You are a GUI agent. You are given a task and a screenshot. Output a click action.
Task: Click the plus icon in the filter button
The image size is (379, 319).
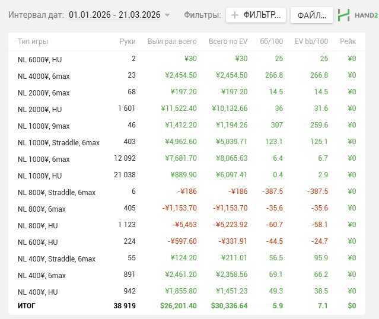pos(235,15)
